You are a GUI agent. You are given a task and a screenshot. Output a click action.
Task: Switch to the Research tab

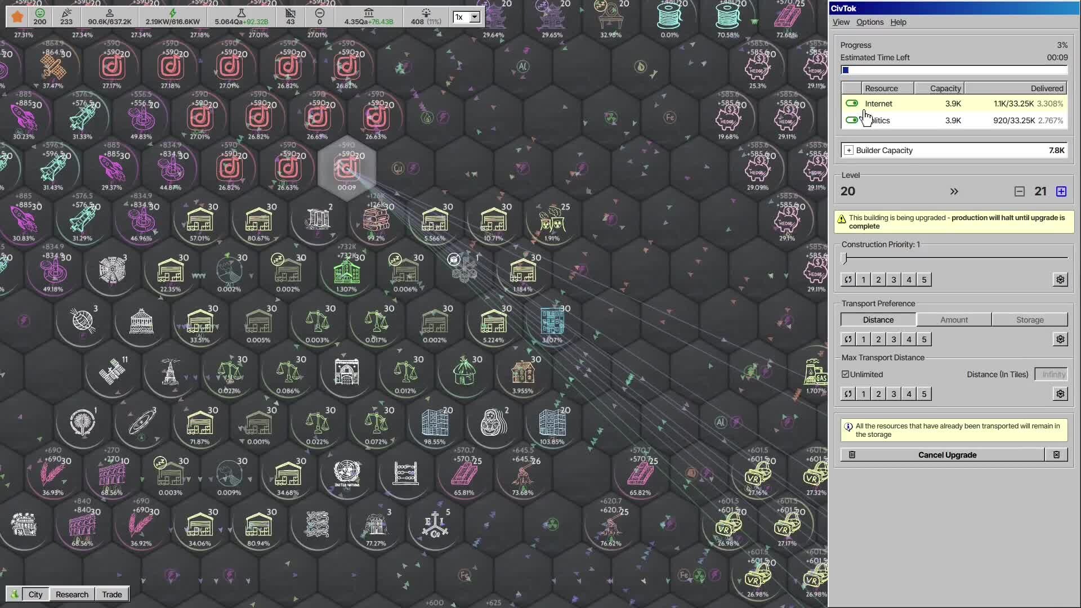[72, 594]
